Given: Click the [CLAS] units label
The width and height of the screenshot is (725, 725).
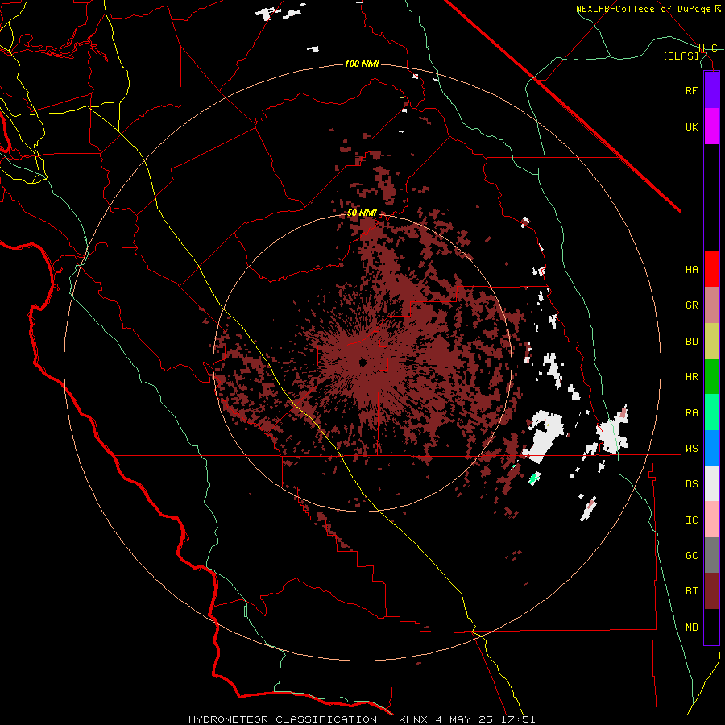Looking at the screenshot, I should 681,56.
